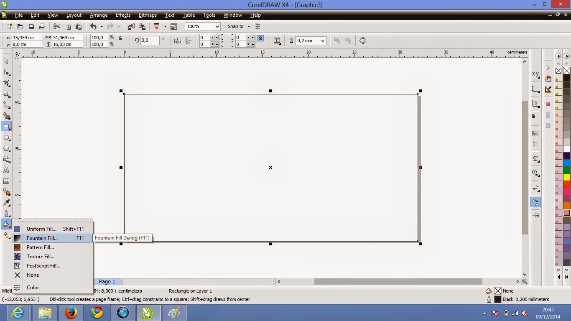
Task: Pick the blue color swatch
Action: (567, 163)
